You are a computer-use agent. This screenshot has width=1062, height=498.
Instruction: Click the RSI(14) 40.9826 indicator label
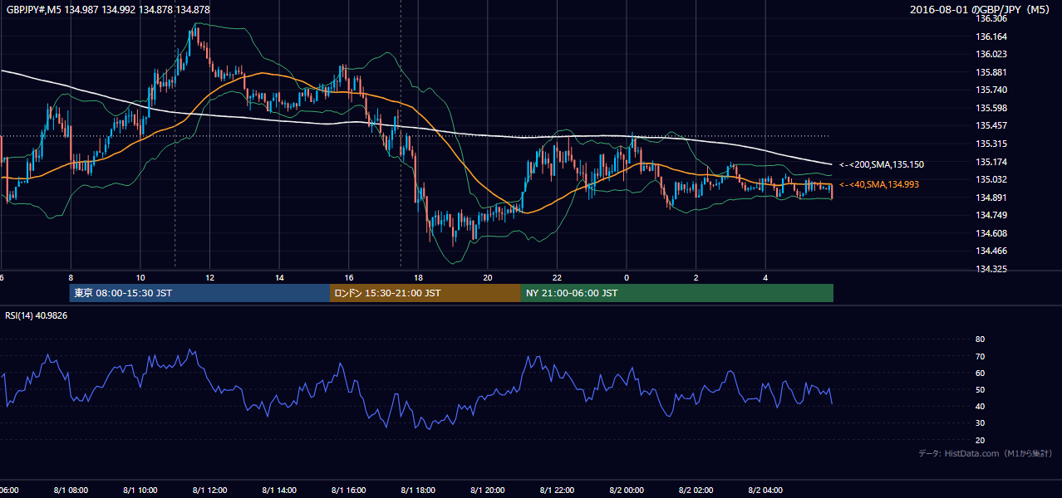(x=37, y=315)
